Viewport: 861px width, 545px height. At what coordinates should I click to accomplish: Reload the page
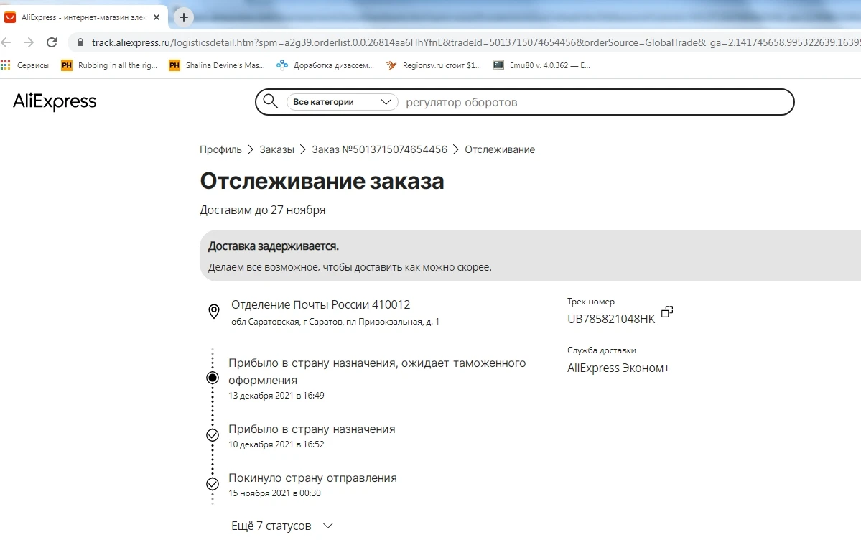coord(52,42)
